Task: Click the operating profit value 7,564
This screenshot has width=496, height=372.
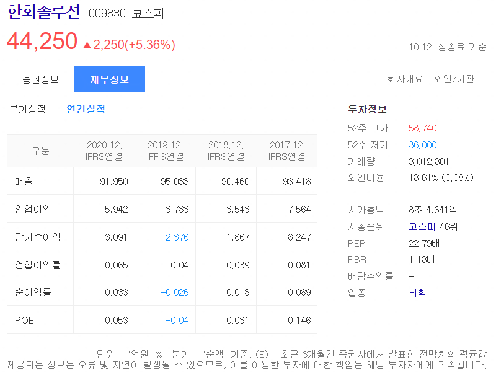Action: [299, 209]
